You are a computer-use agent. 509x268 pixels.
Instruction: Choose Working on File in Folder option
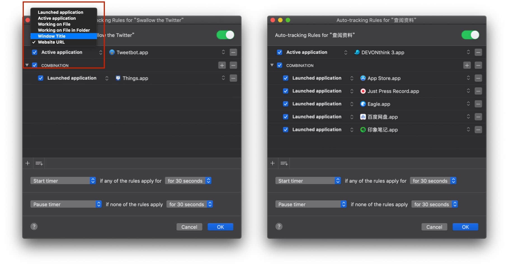coord(64,30)
